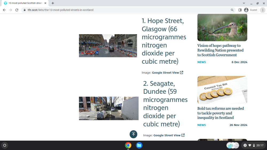
Task: Open the ChromeOS launcher
Action: (x=5, y=145)
